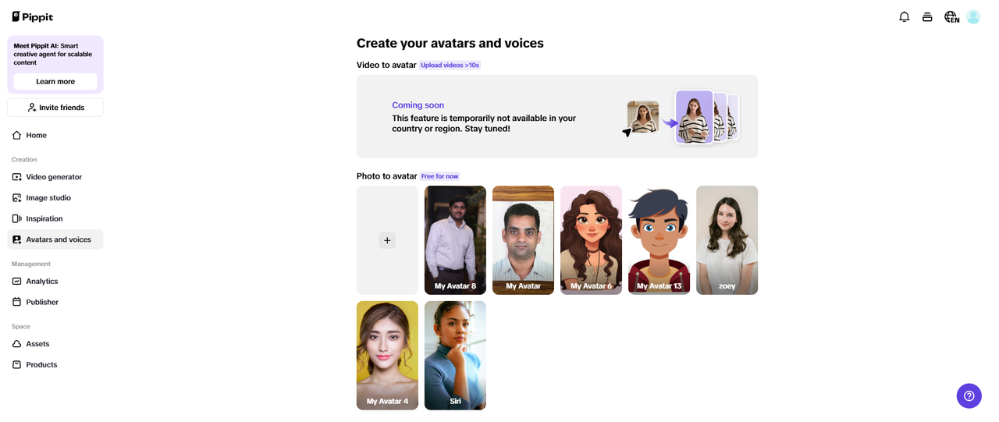
Task: Go to Assets in the Space section
Action: [x=37, y=344]
